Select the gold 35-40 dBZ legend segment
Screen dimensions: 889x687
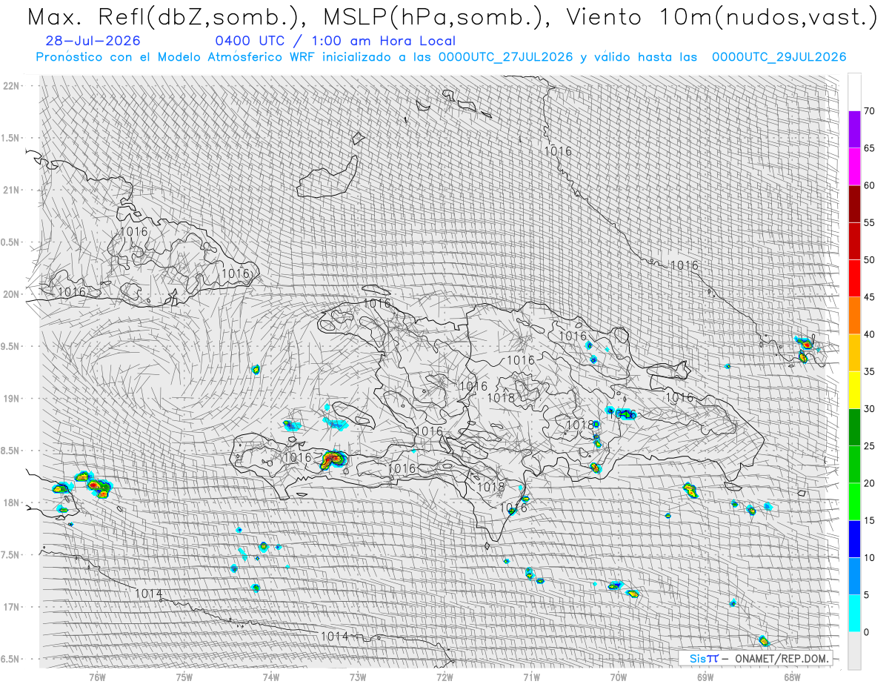tap(854, 353)
